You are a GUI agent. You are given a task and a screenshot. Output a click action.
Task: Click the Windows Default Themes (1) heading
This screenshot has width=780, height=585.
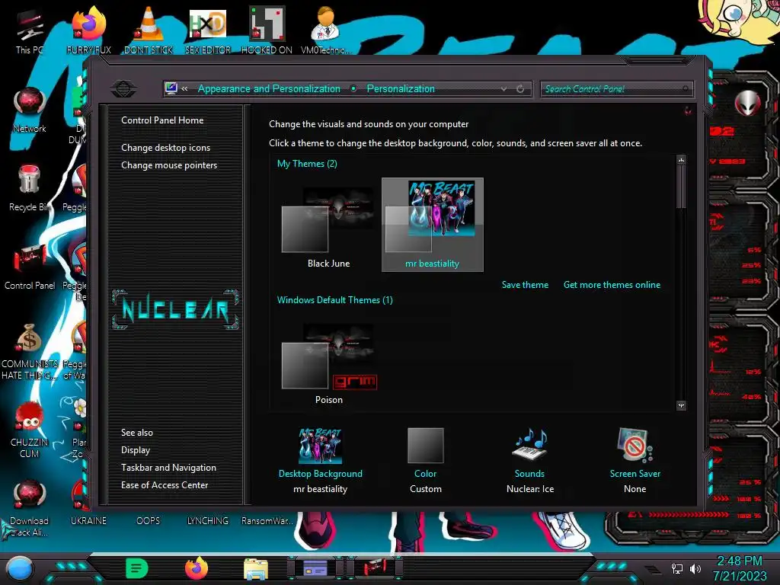[x=335, y=300]
